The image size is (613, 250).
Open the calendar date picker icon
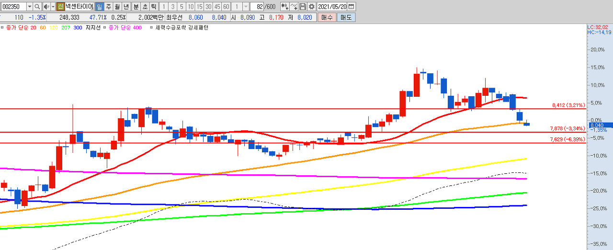point(352,7)
